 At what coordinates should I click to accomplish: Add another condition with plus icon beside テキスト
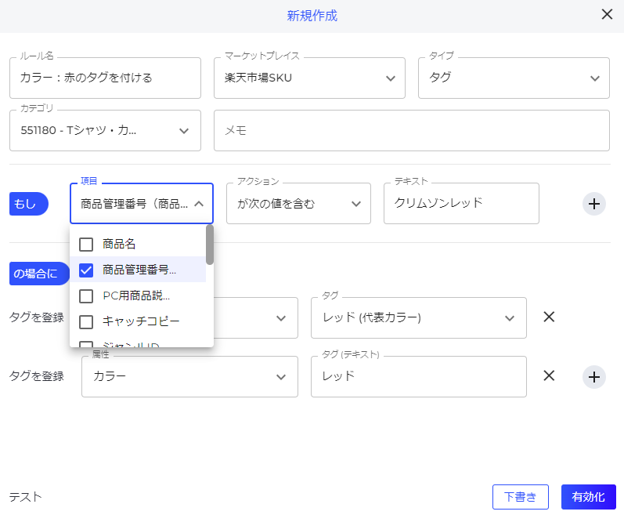tap(594, 204)
